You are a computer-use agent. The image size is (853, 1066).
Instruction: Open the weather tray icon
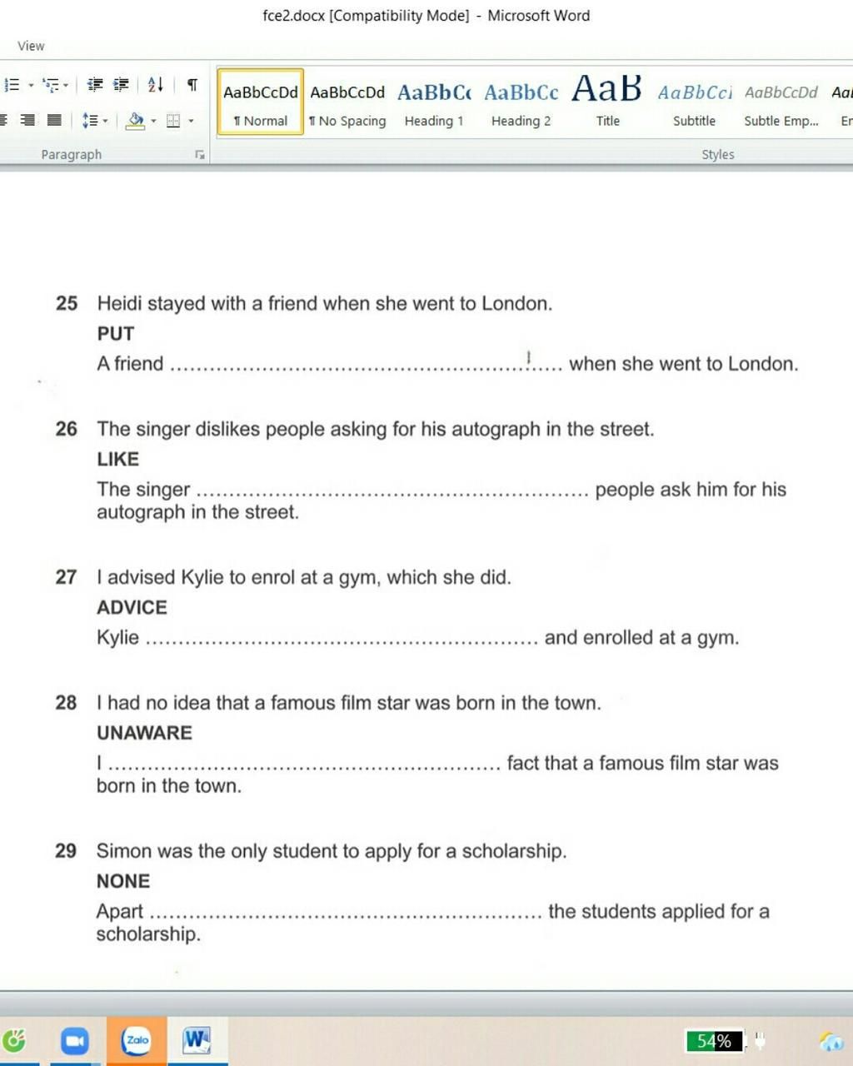pyautogui.click(x=831, y=1041)
